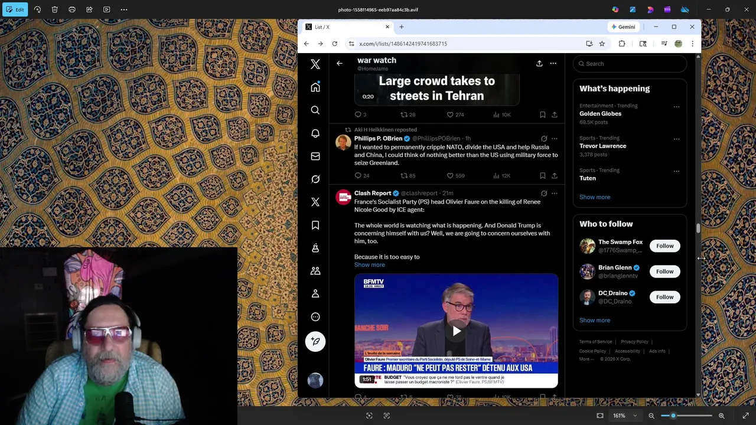Open browser extensions puzzle icon
This screenshot has width=756, height=425.
(622, 44)
